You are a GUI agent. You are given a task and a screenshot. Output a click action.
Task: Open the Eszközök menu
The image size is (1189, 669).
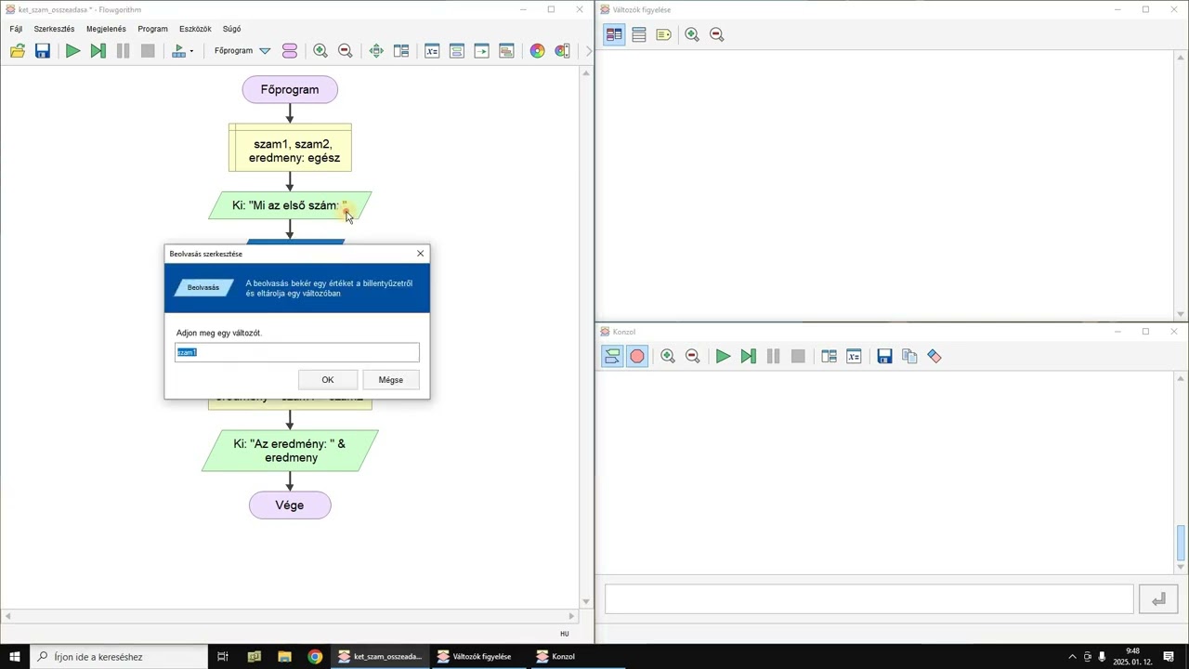coord(195,29)
